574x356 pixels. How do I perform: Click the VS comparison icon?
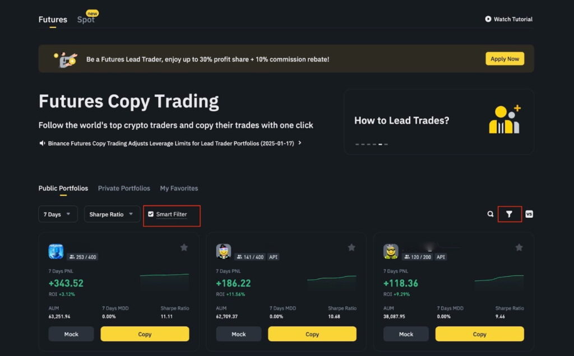[527, 214]
